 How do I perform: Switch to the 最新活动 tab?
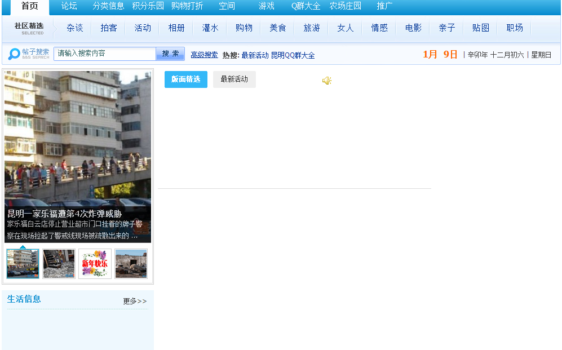click(x=234, y=79)
